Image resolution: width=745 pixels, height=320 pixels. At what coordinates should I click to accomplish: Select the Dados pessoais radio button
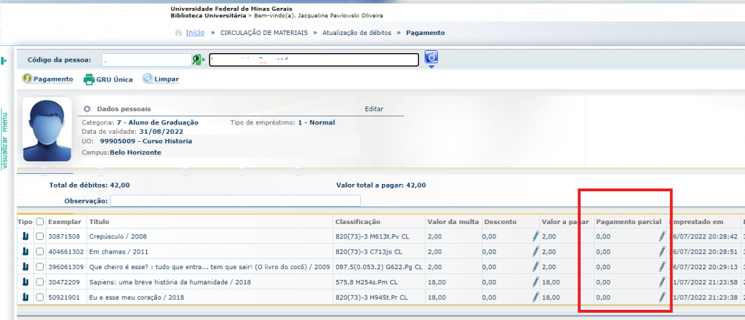click(87, 109)
